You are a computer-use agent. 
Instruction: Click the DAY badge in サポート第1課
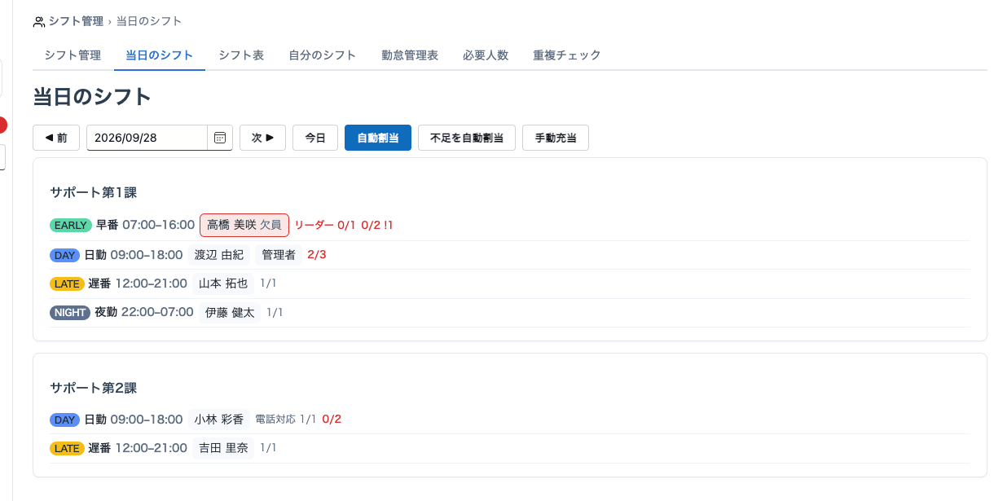65,255
